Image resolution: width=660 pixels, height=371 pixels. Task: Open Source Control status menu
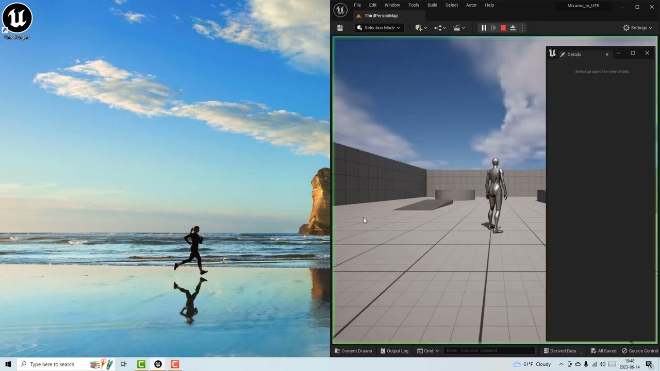pyautogui.click(x=640, y=351)
